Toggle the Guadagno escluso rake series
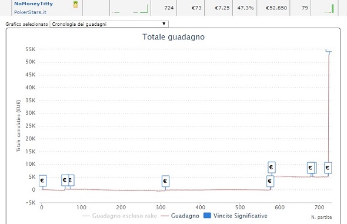Viewport: 347px width, 224px height. pyautogui.click(x=120, y=216)
